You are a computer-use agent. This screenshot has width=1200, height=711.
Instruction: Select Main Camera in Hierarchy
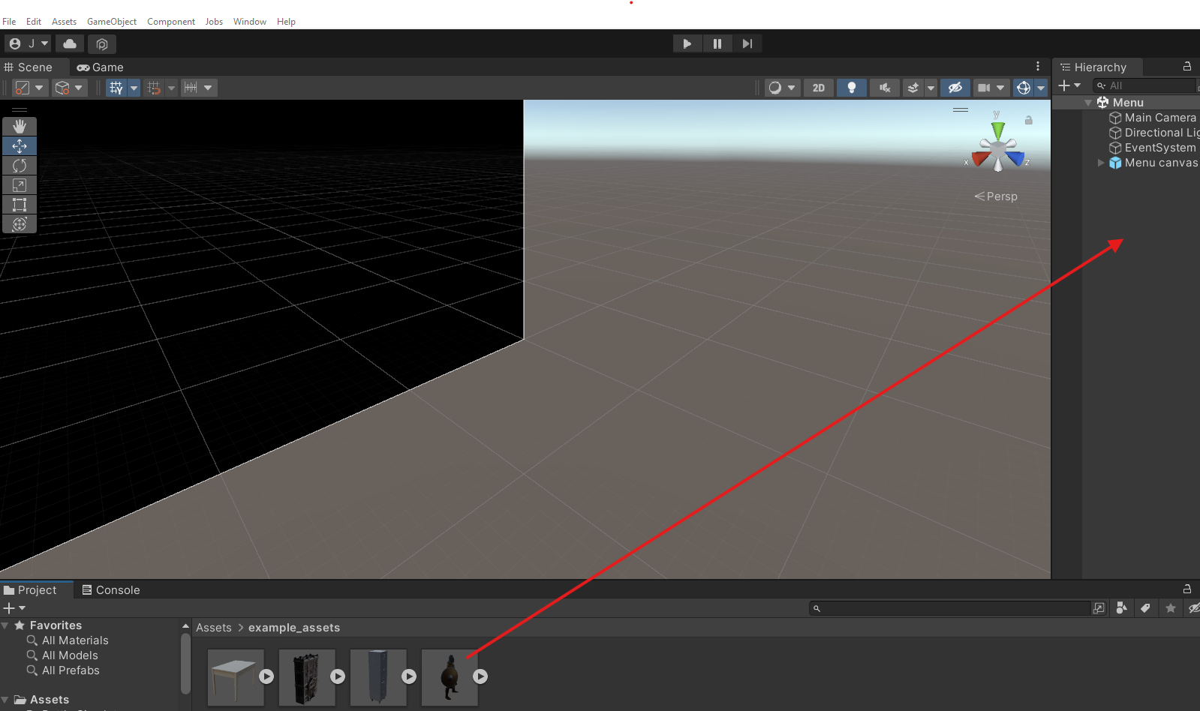[1160, 118]
